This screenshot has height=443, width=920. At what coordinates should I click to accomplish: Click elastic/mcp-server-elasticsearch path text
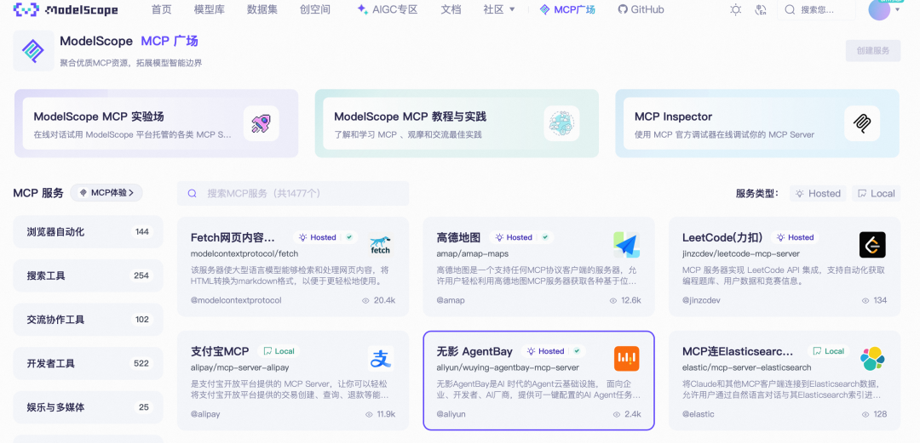[x=747, y=367]
